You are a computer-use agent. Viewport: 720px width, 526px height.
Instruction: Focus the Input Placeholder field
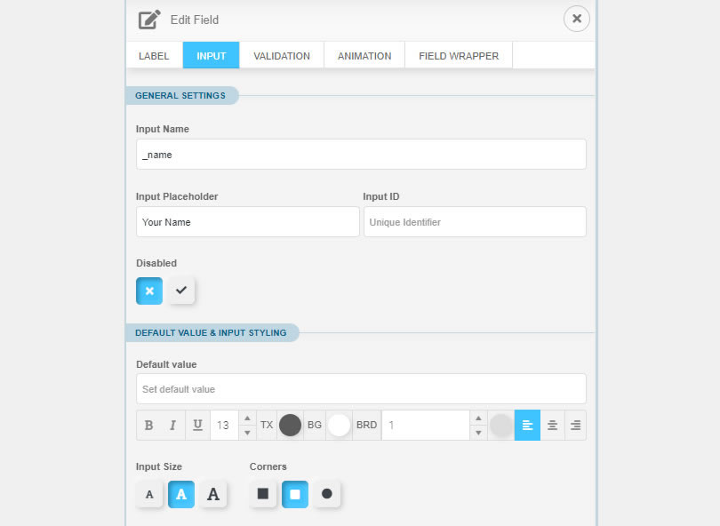[247, 222]
